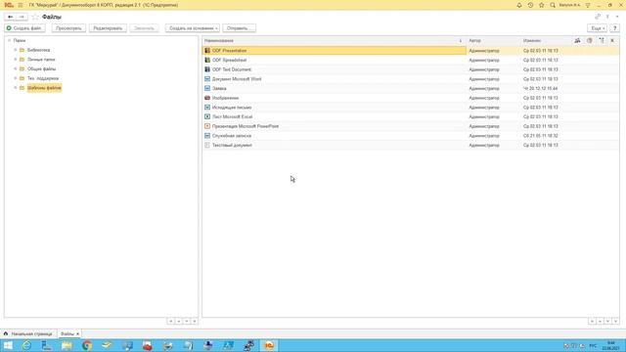The height and width of the screenshot is (352, 626).
Task: Launch Google Chrome from taskbar
Action: (87, 345)
